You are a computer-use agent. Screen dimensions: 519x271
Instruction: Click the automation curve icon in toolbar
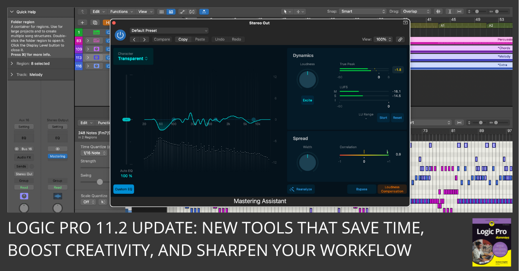[x=183, y=12]
